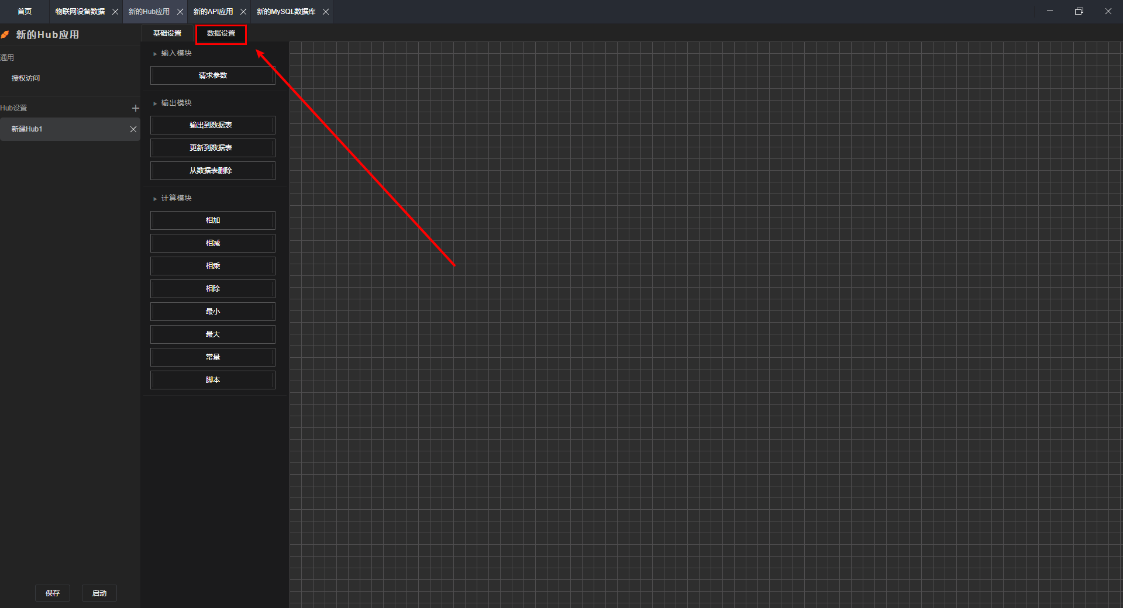The width and height of the screenshot is (1123, 608).
Task: Click the 保存 button
Action: [x=53, y=593]
